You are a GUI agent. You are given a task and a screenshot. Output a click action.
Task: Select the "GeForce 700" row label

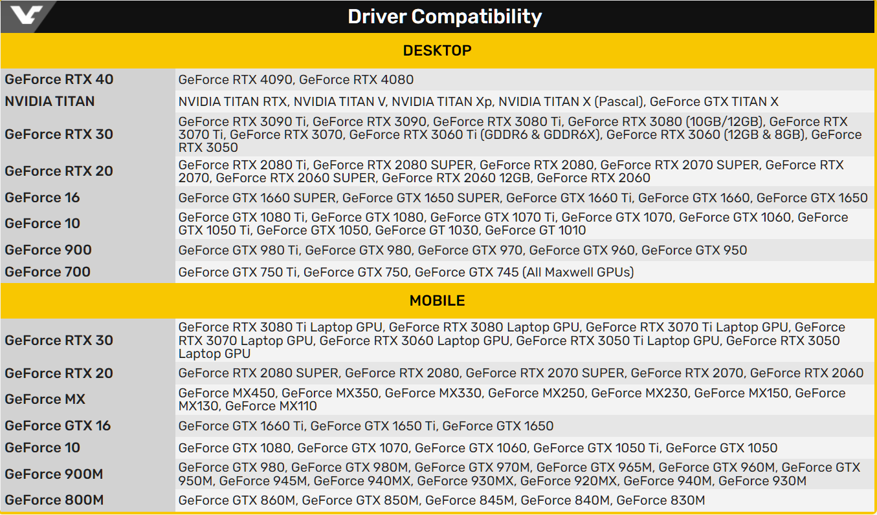tap(47, 272)
